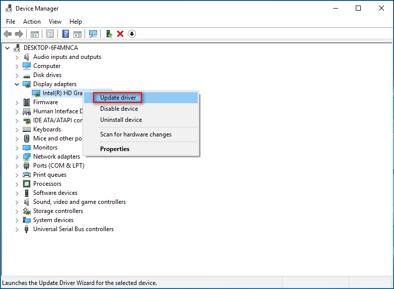Screen dimensions: 394x289
Task: Open the Action menu
Action: (32, 22)
